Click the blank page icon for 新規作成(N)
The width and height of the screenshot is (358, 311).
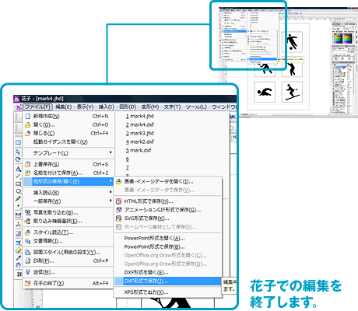point(28,116)
